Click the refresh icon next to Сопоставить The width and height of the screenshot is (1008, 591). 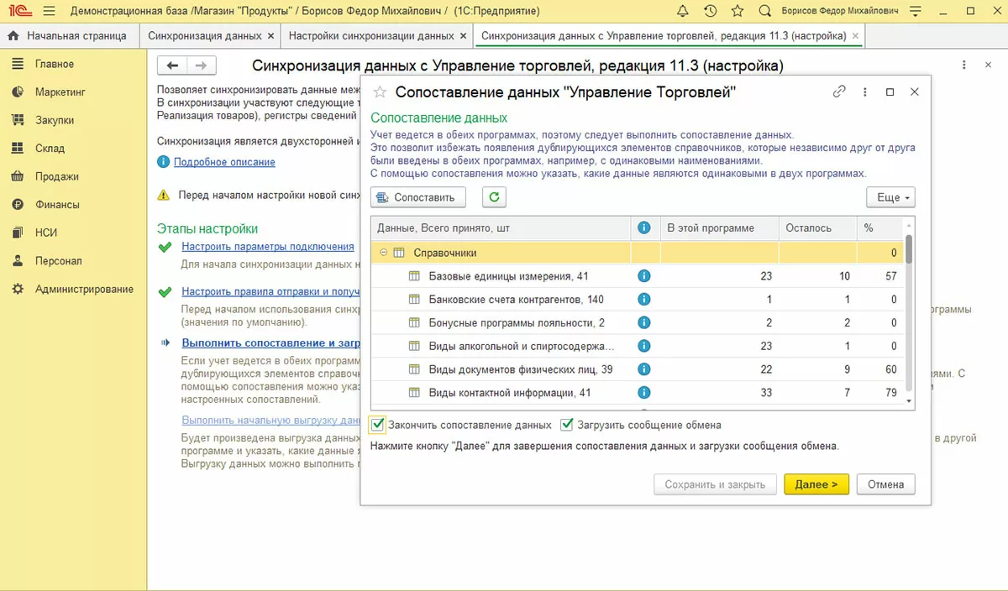click(x=494, y=197)
